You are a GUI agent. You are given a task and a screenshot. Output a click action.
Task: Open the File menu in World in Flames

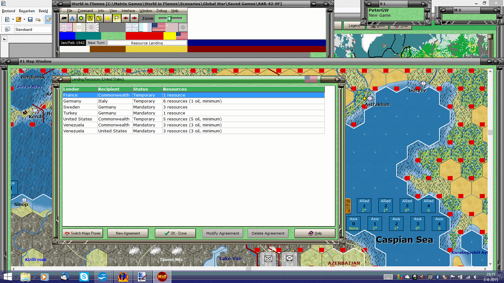pyautogui.click(x=70, y=11)
